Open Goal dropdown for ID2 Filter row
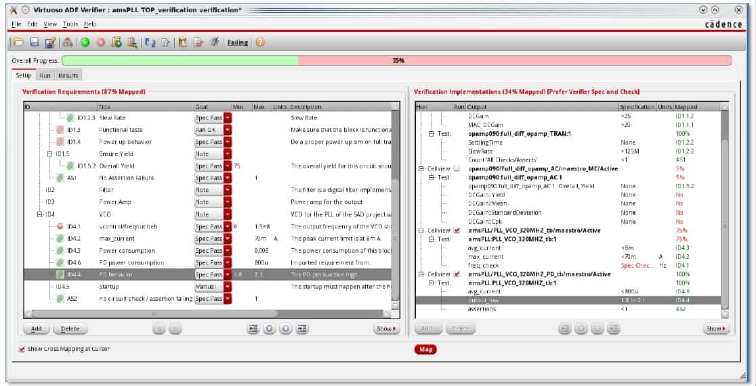Screen dimensions: 756x386 228,190
